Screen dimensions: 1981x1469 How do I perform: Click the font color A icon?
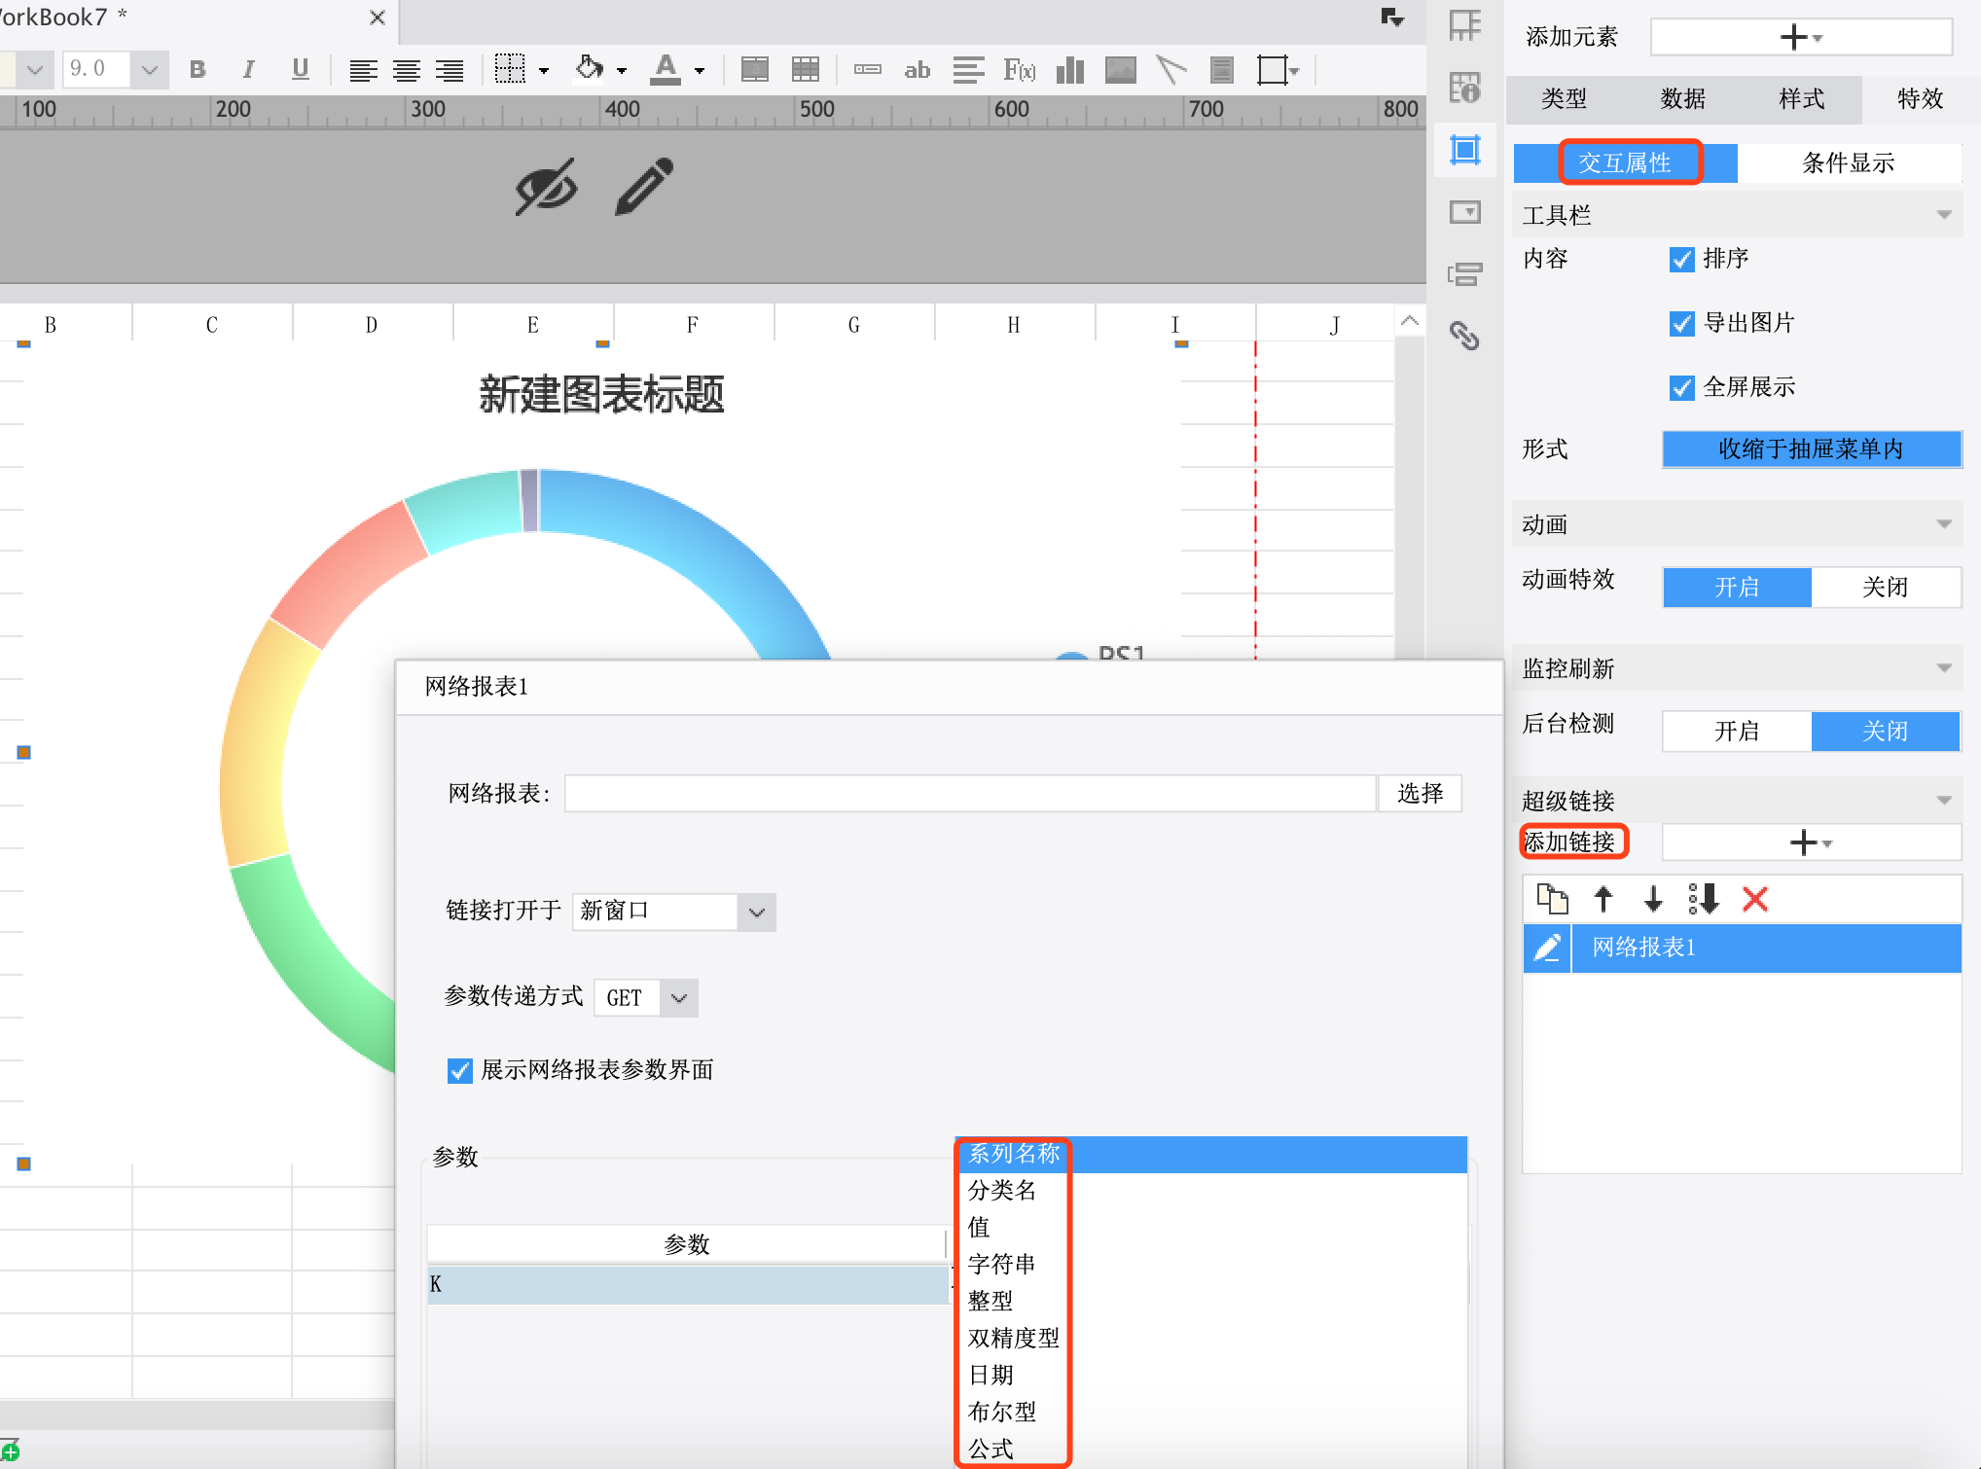(x=666, y=69)
